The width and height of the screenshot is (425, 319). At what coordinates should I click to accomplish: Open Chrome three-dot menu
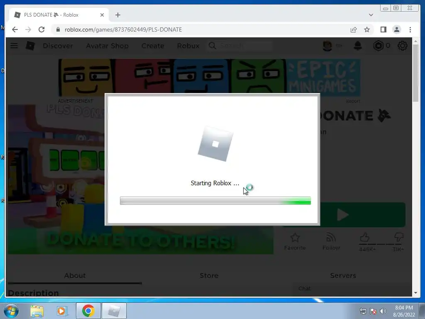[410, 29]
